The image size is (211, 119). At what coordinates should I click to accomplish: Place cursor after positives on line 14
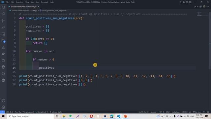pos(54,68)
